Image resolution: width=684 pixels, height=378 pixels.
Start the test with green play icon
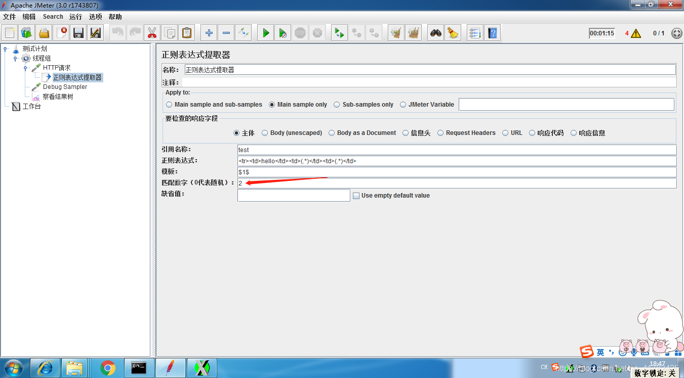[266, 33]
